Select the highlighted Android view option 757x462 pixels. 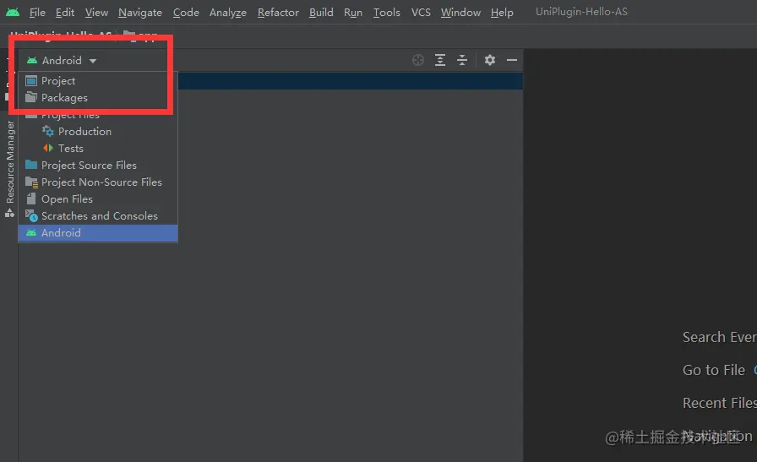click(98, 233)
